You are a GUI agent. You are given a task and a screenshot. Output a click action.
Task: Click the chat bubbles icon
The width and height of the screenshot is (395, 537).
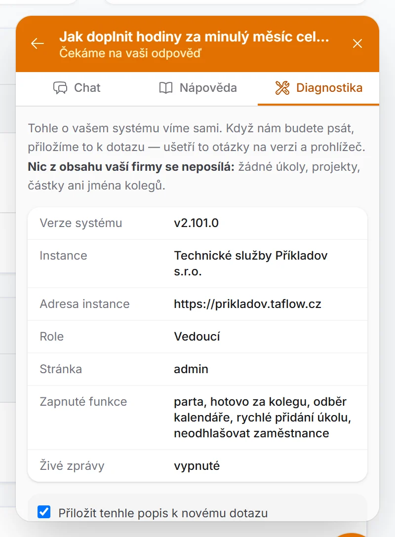(x=60, y=88)
